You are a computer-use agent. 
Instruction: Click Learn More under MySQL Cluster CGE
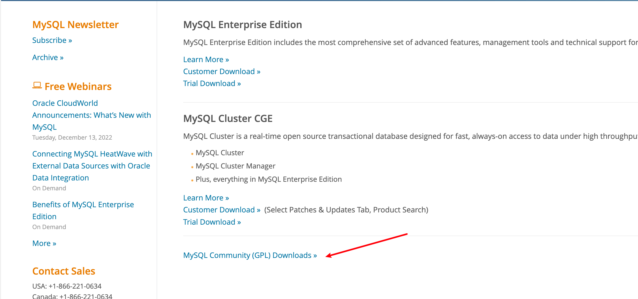tap(206, 198)
